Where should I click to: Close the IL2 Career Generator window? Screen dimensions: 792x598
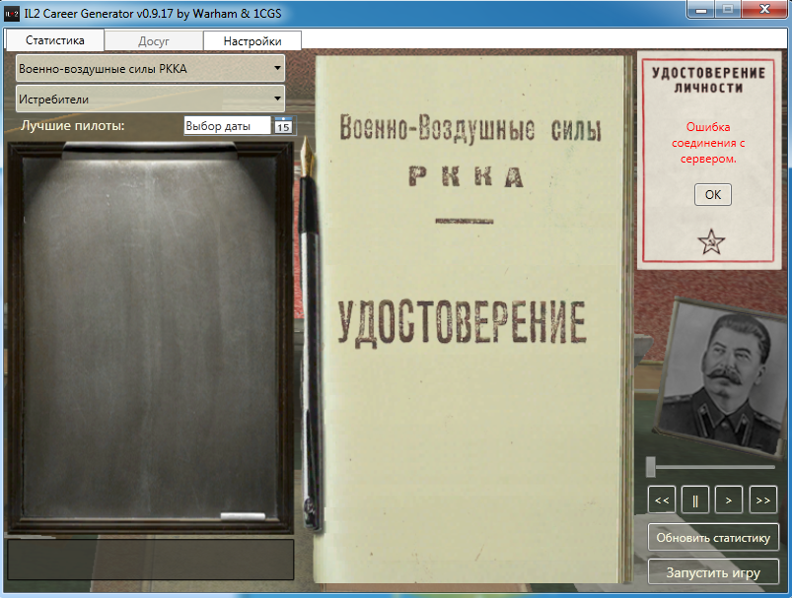pos(764,10)
